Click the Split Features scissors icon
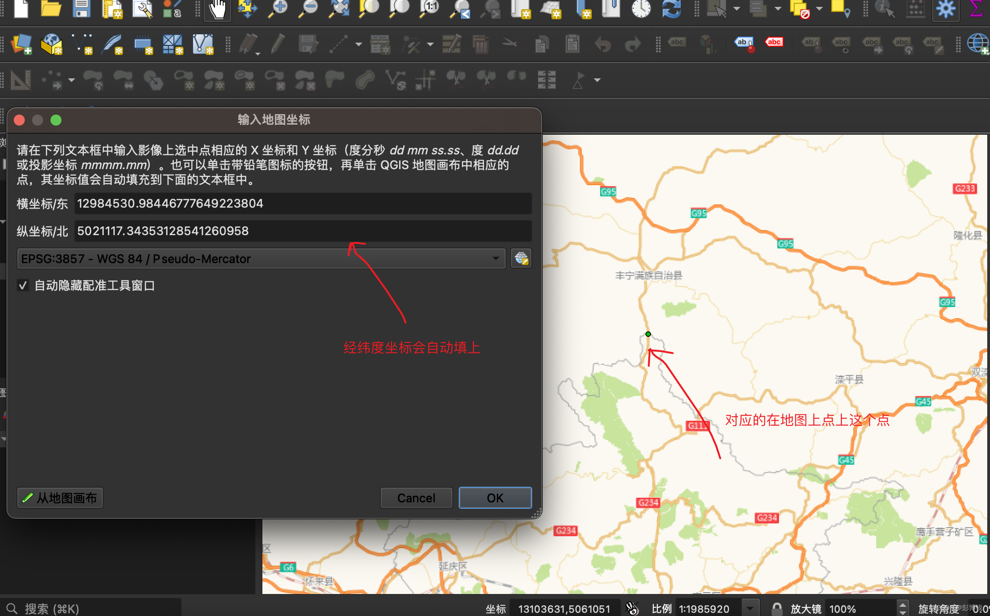 click(456, 79)
